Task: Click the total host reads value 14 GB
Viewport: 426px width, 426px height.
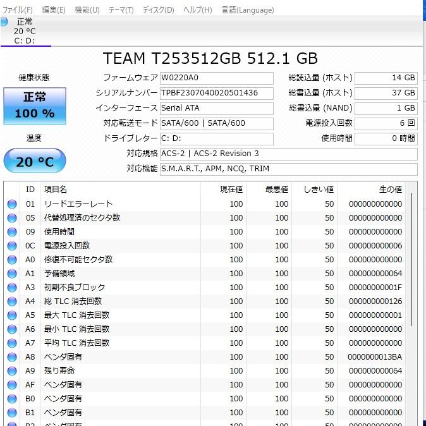Action: point(386,78)
